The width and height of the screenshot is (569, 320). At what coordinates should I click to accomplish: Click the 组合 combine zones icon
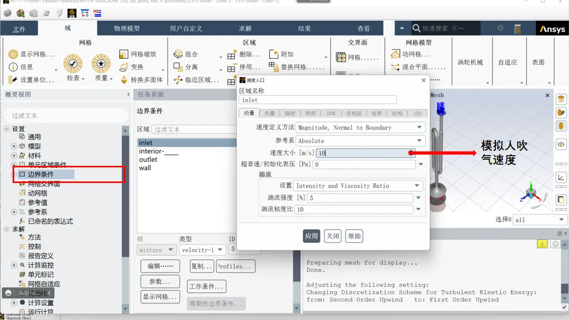tap(178, 54)
